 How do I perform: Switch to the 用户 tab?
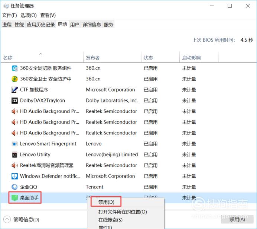click(75, 25)
